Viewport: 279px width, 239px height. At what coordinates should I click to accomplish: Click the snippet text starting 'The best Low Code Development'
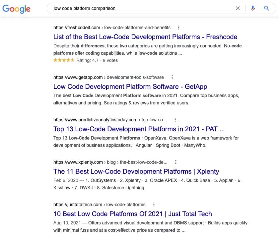146,99
